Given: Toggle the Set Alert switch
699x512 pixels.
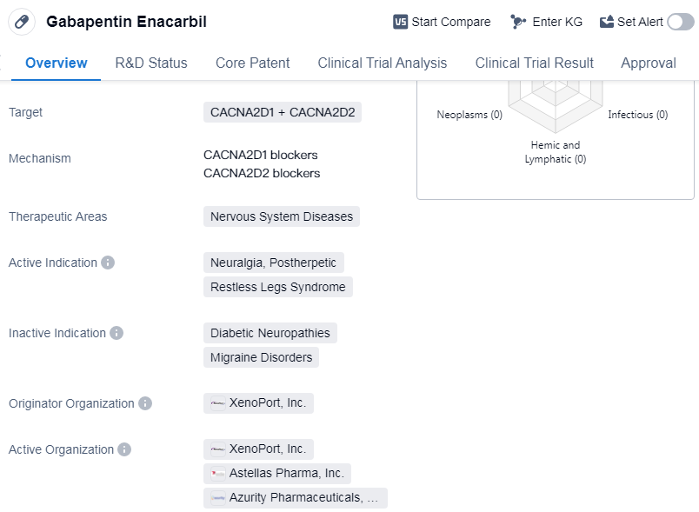Looking at the screenshot, I should pos(680,22).
